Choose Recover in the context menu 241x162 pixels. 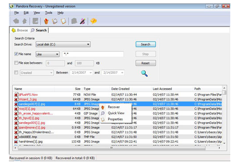[114, 107]
